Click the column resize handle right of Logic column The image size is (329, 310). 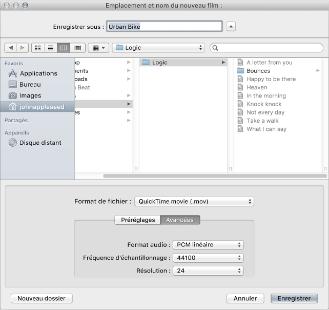tap(231, 169)
